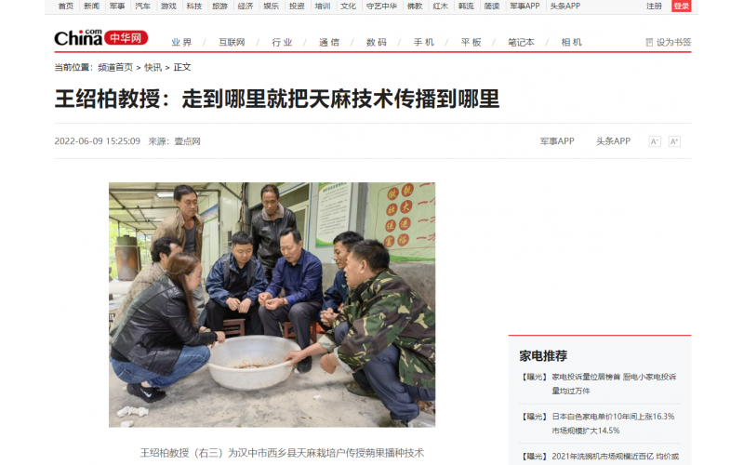The height and width of the screenshot is (465, 744).
Task: Click the 设为书签 bookmark icon
Action: point(649,42)
